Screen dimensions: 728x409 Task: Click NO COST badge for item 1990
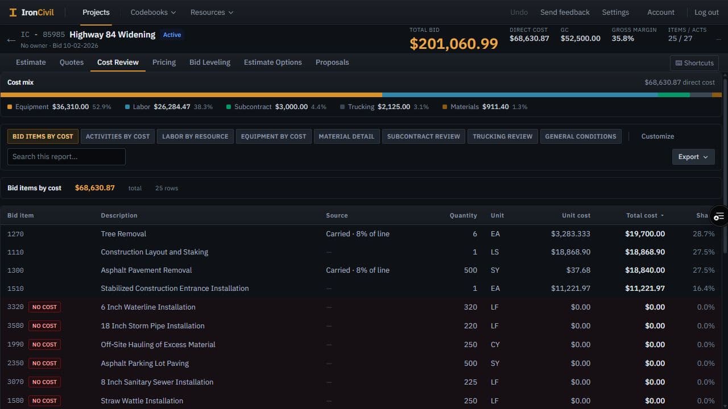click(44, 345)
